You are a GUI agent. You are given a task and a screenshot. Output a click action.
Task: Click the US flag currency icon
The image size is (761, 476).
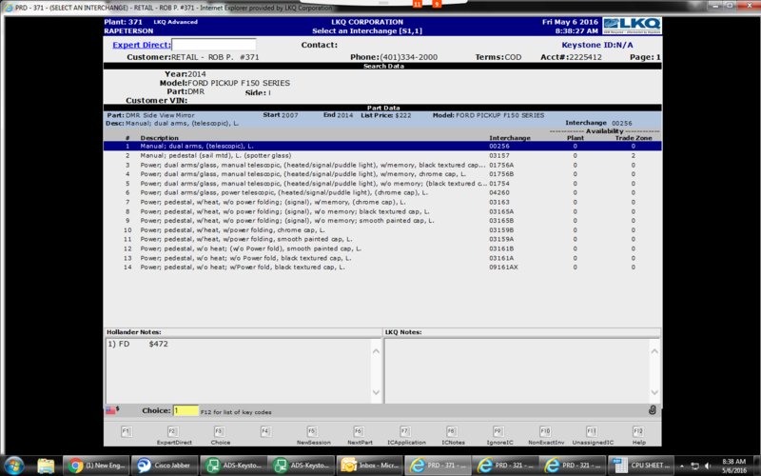pos(110,410)
